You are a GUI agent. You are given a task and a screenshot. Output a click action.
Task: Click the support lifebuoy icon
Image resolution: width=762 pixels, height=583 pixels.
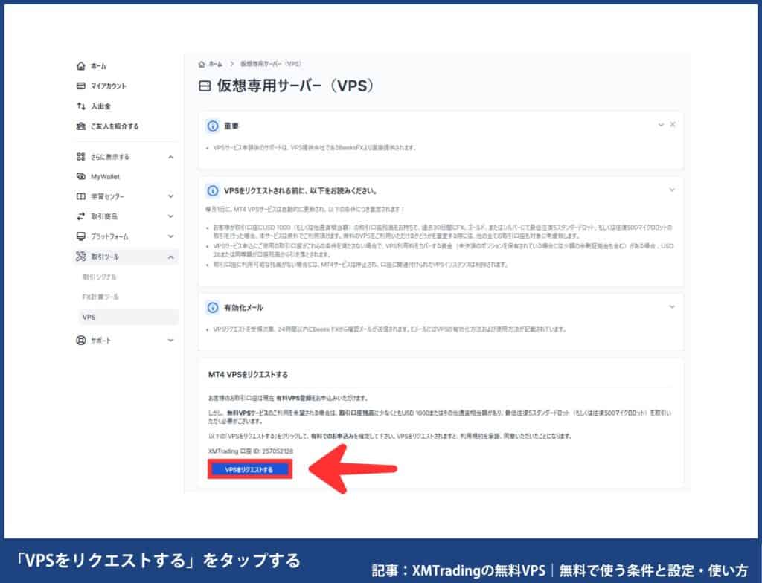(80, 341)
